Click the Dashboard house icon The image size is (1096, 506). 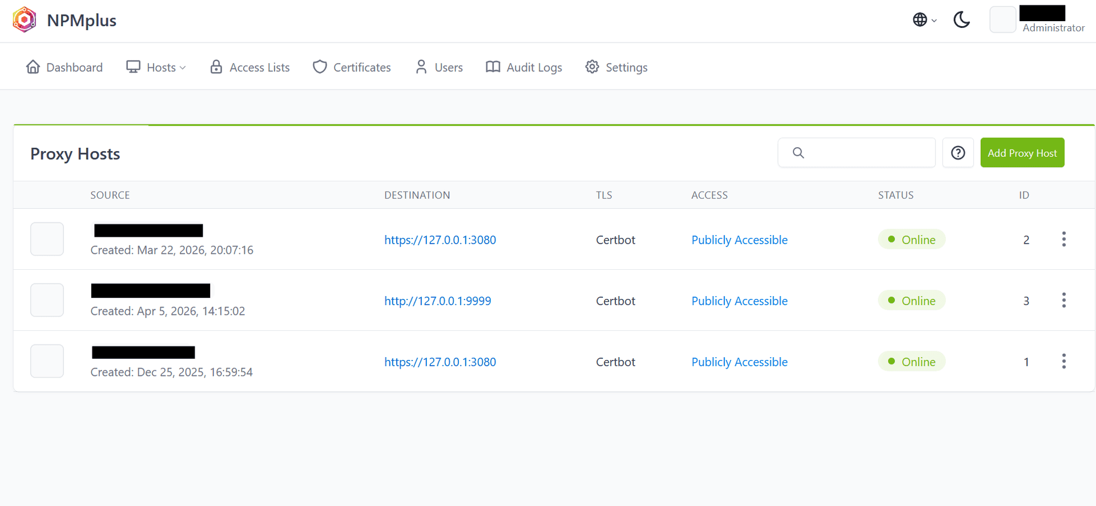(33, 67)
